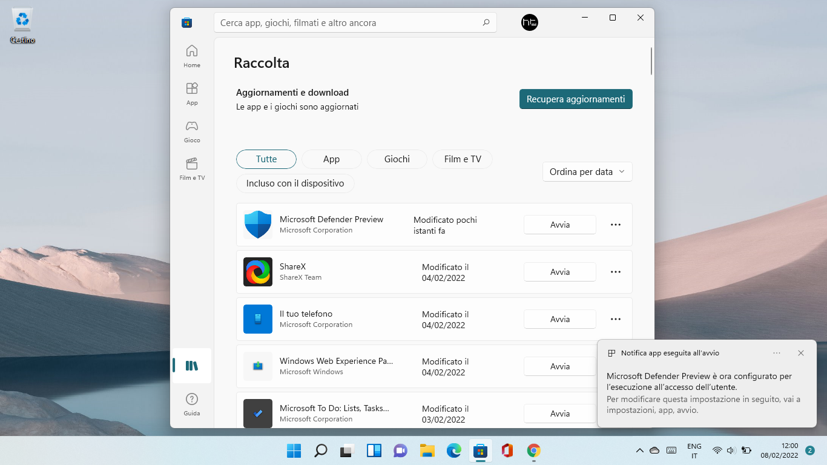Click the Microsoft Defender Preview title
Viewport: 827px width, 465px height.
331,219
